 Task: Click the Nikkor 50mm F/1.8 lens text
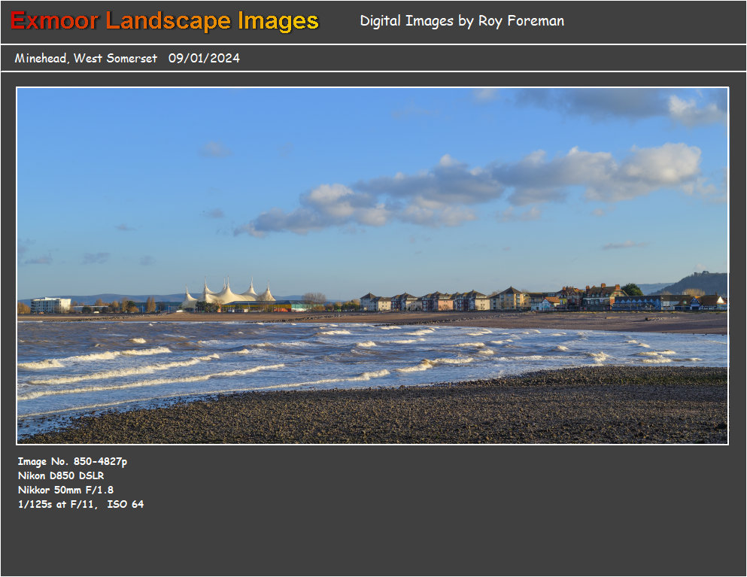pyautogui.click(x=65, y=490)
